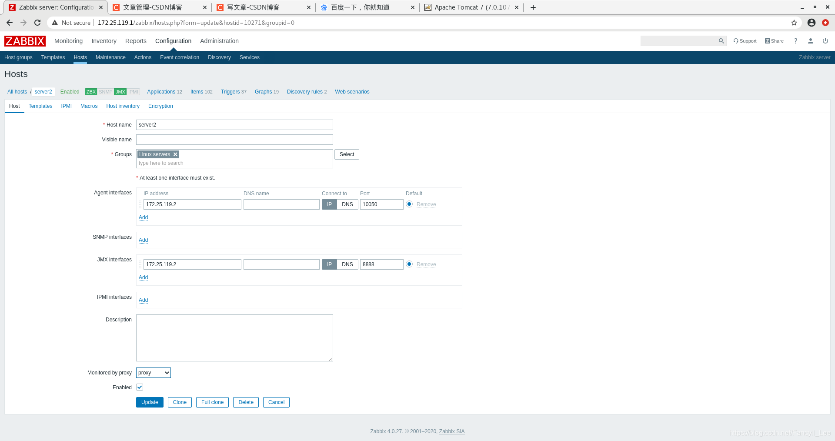Close the 百度一下 browser tab
The height and width of the screenshot is (441, 835).
point(413,7)
